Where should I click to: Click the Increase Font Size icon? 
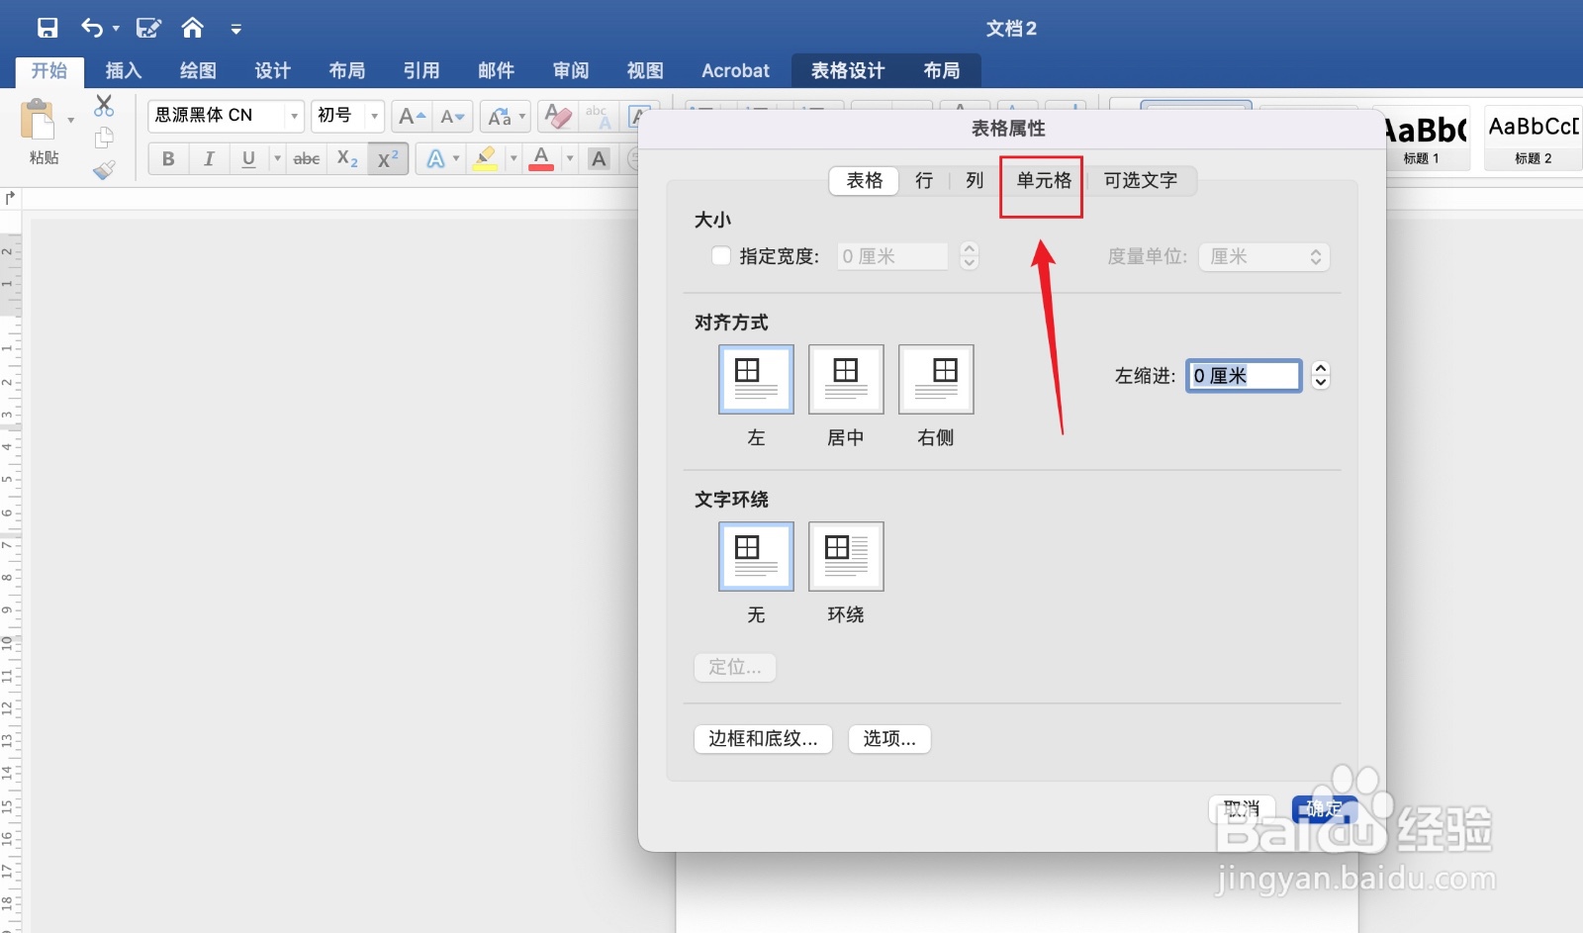pos(412,117)
